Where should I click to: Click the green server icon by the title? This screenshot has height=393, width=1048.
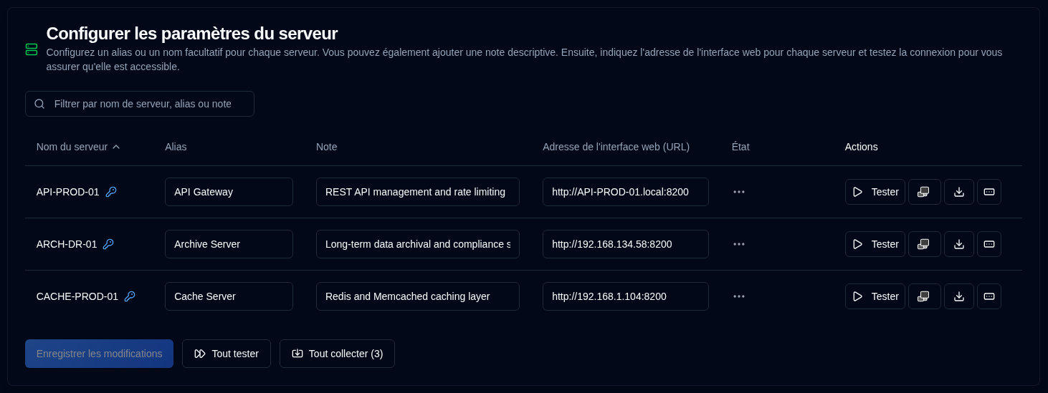(32, 49)
